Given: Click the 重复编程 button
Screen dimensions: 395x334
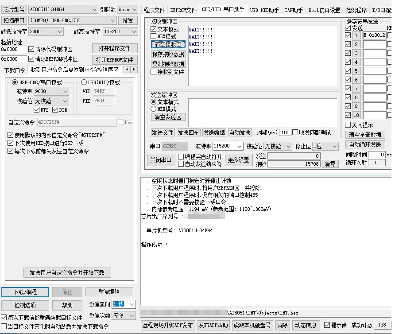Looking at the screenshot, I should point(109,291).
